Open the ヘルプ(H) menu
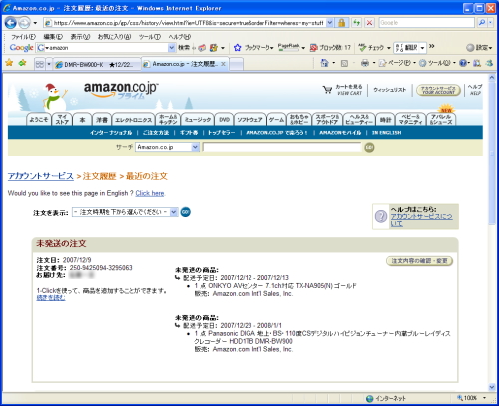The height and width of the screenshot is (406, 499). point(180,37)
